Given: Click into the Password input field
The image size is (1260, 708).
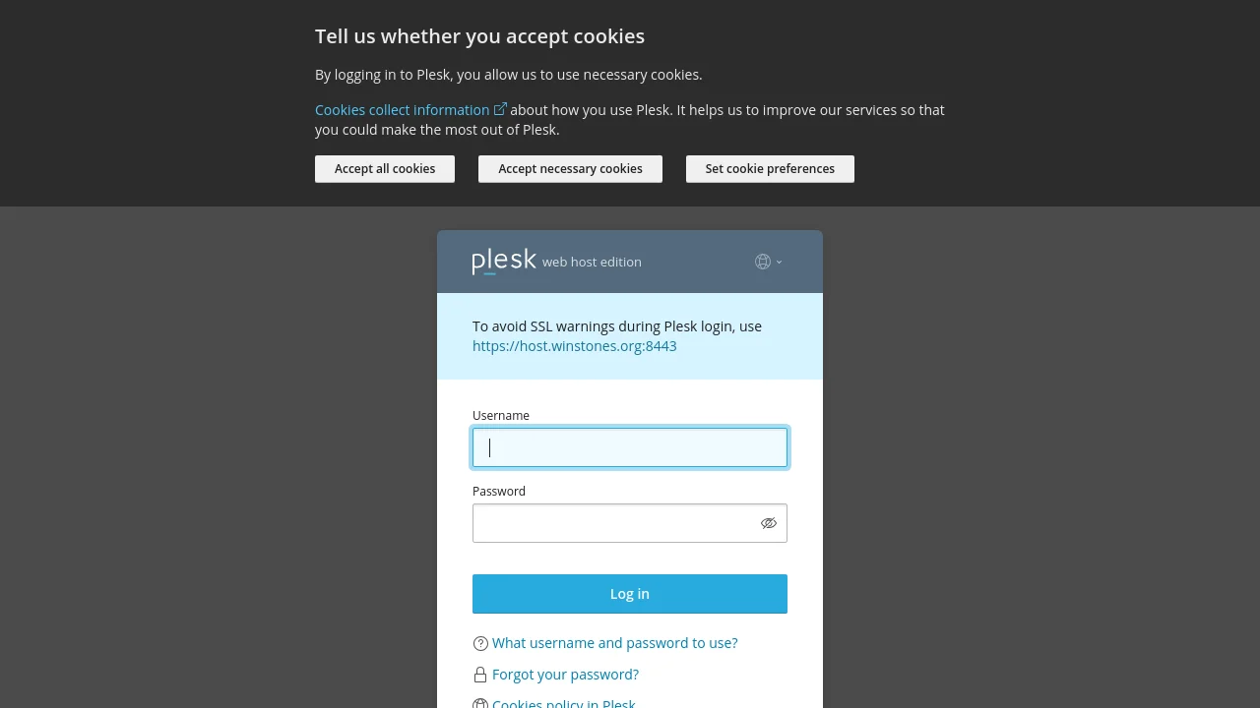Looking at the screenshot, I should point(610,523).
